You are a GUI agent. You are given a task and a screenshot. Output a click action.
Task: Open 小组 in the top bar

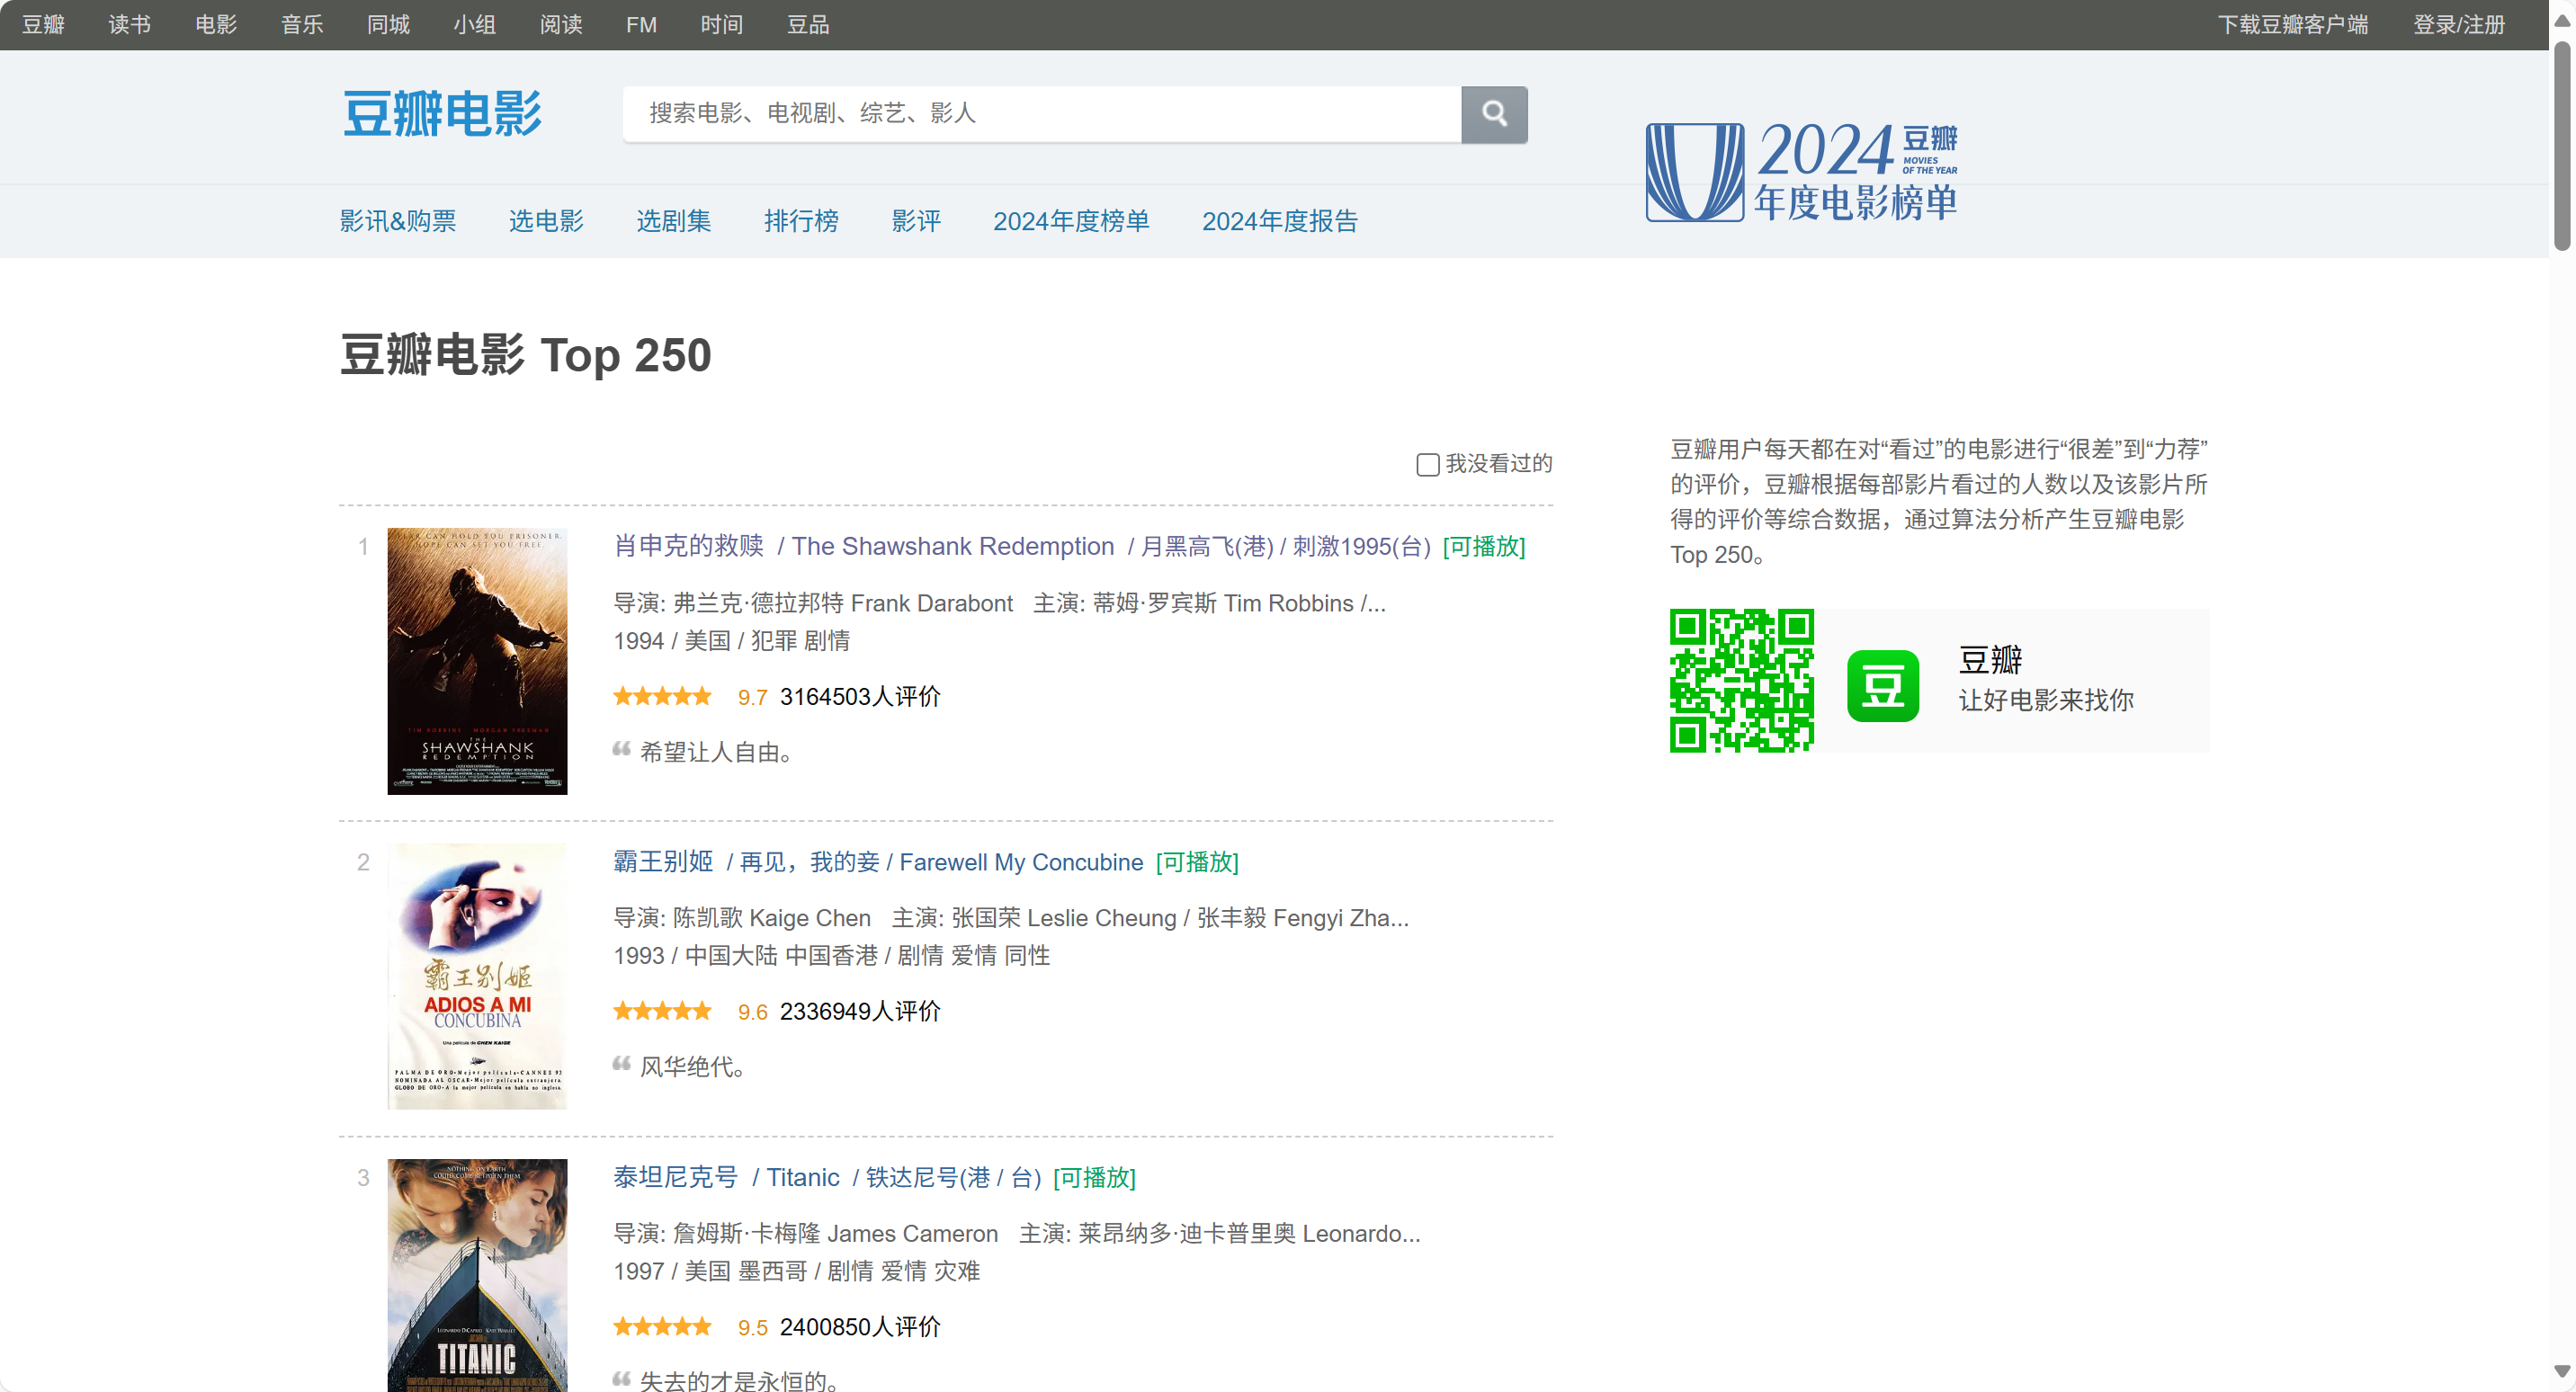[474, 25]
